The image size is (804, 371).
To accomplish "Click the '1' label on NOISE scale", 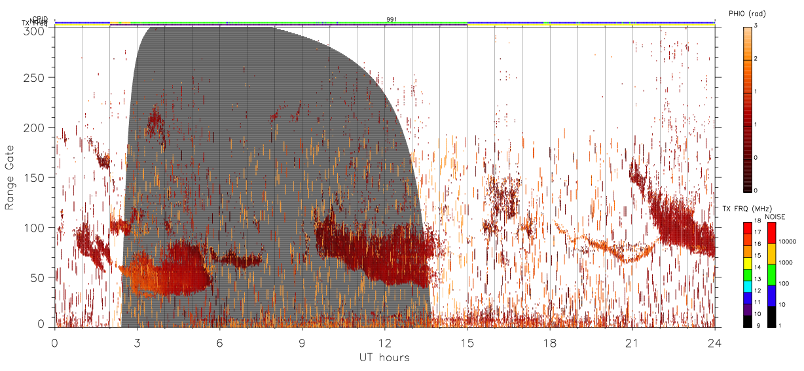I will point(780,325).
